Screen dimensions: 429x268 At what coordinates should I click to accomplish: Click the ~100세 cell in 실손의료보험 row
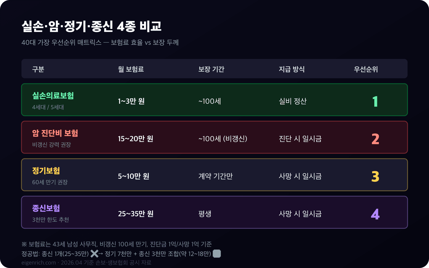(210, 101)
